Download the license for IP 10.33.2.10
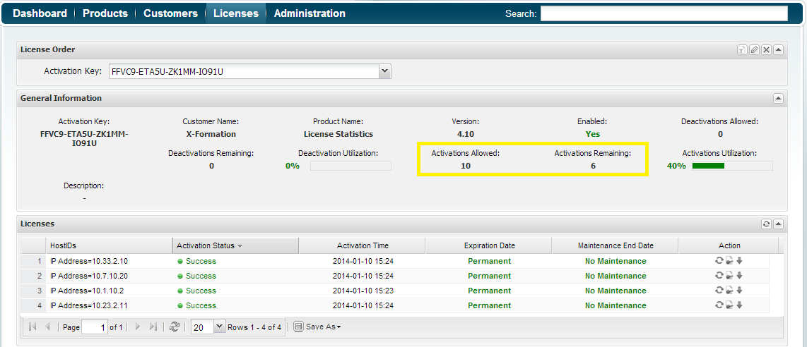The image size is (807, 347). (x=740, y=261)
